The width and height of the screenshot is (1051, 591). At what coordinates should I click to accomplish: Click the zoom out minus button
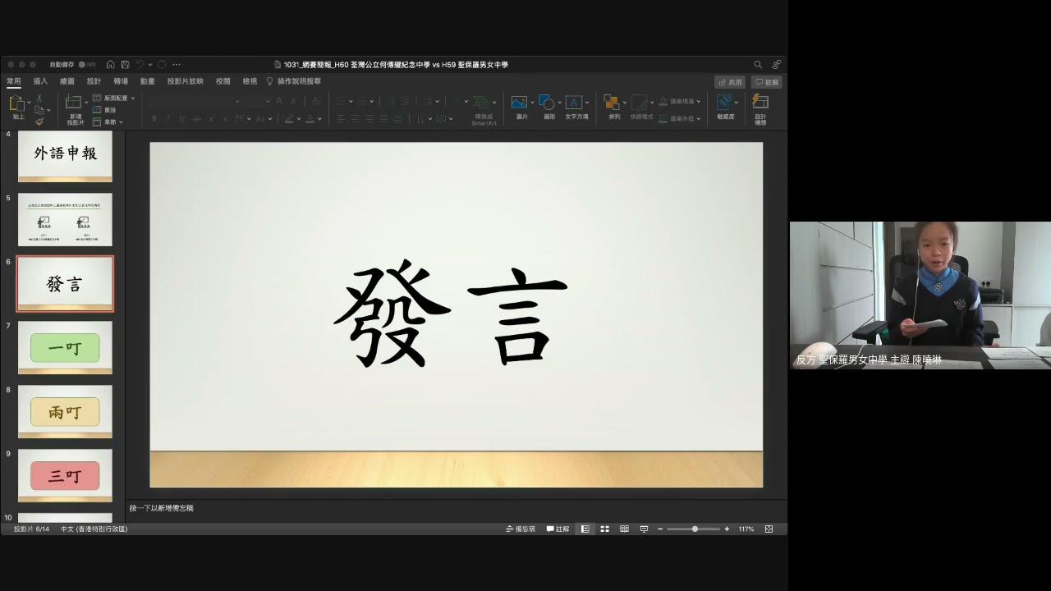pos(660,529)
